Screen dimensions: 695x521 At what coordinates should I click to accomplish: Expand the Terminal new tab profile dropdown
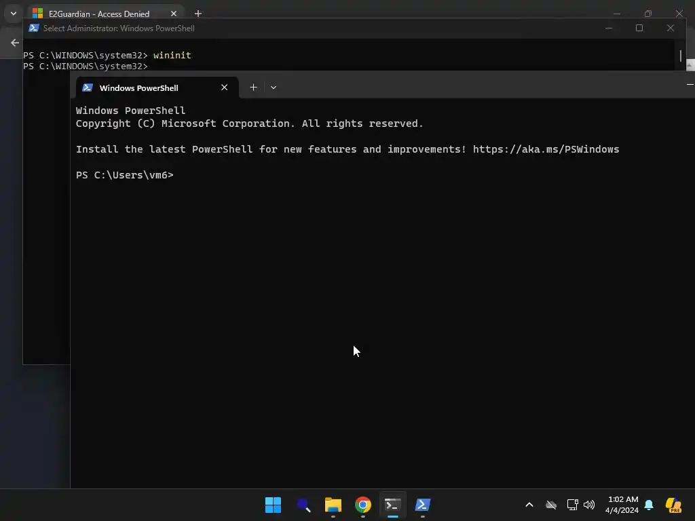pos(274,88)
